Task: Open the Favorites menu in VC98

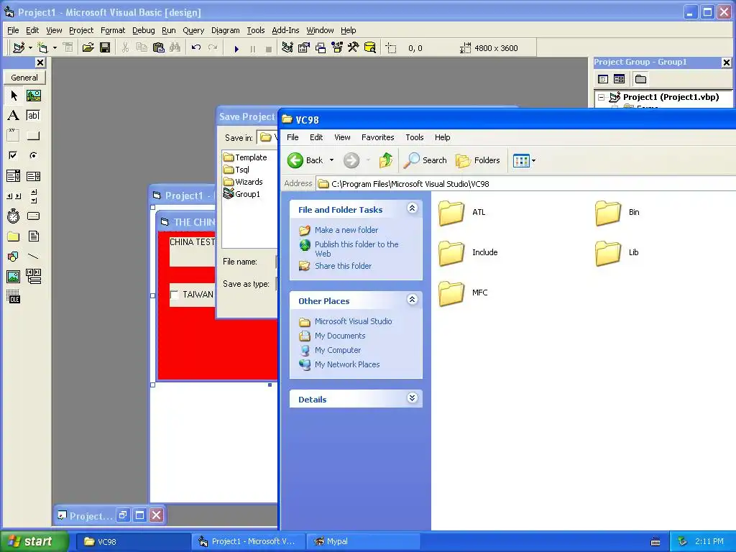Action: [377, 137]
